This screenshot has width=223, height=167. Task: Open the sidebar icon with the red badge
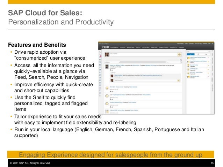100,57
